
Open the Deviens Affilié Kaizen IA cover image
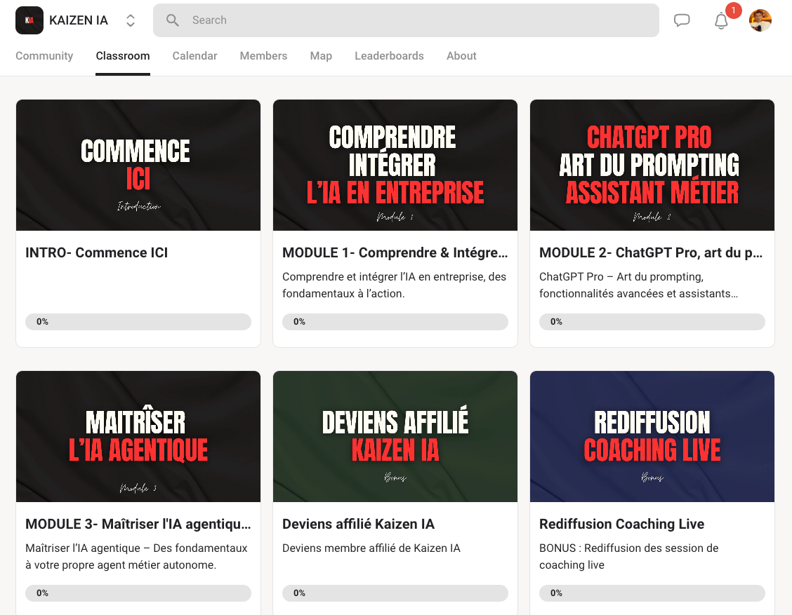pyautogui.click(x=395, y=436)
